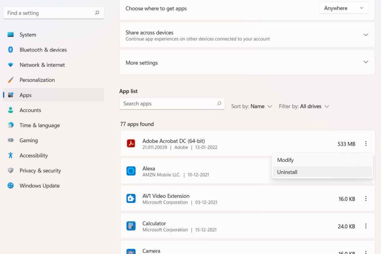Open the Sort by Name dropdown
Screen dimensions: 381x254
pos(252,106)
